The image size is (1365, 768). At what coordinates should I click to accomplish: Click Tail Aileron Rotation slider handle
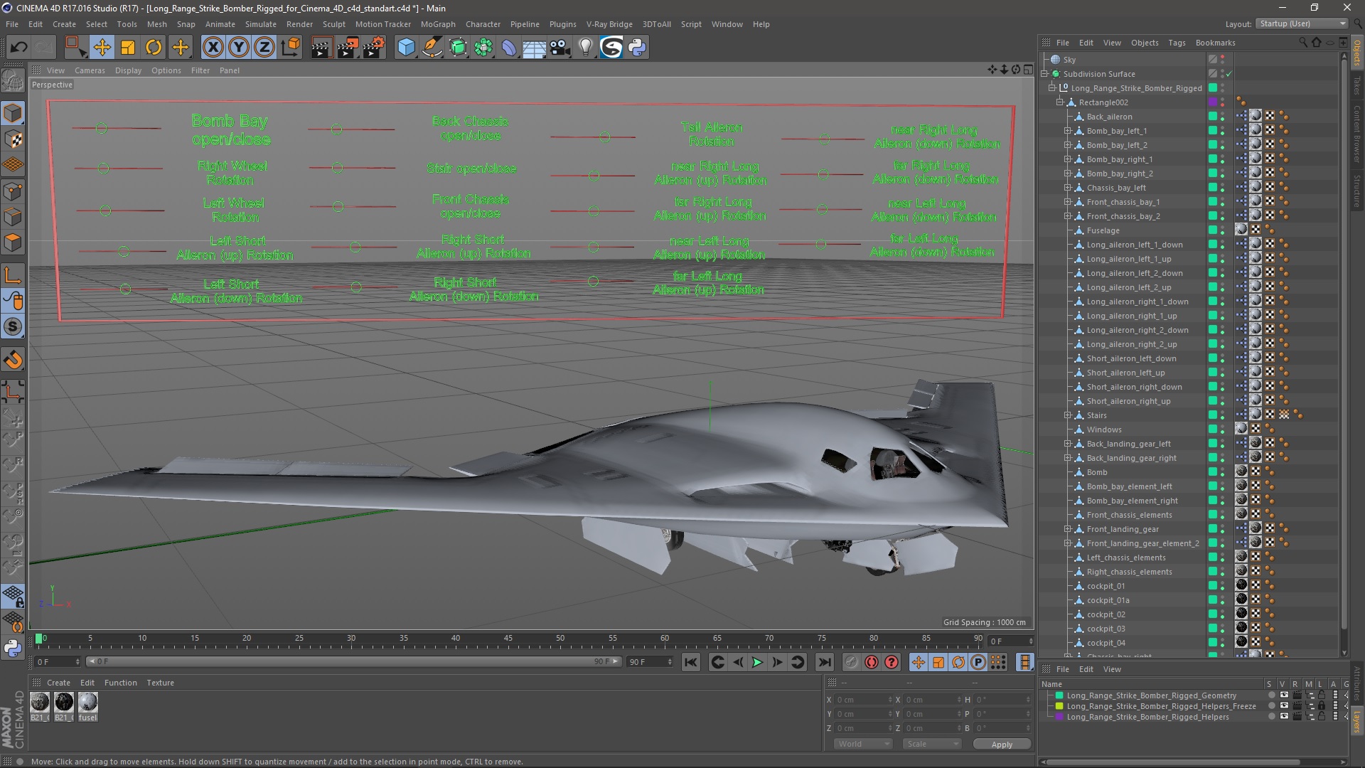coord(605,137)
